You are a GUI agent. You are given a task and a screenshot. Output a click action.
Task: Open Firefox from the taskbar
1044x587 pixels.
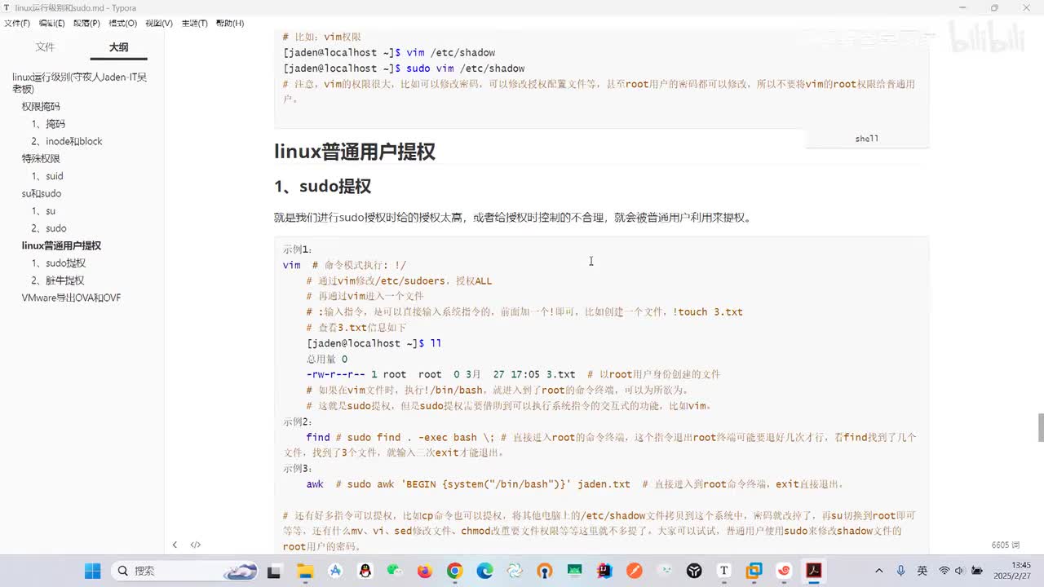[424, 571]
